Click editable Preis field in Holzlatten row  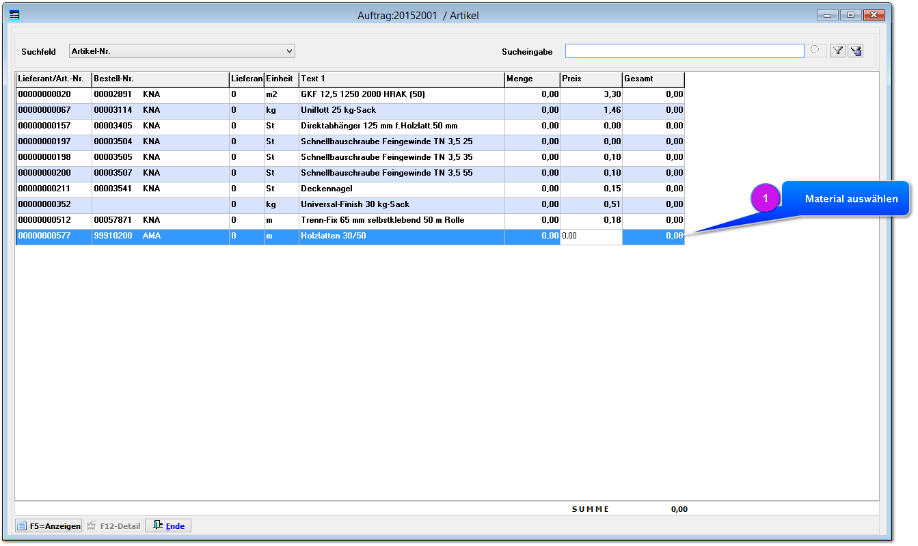click(x=591, y=236)
